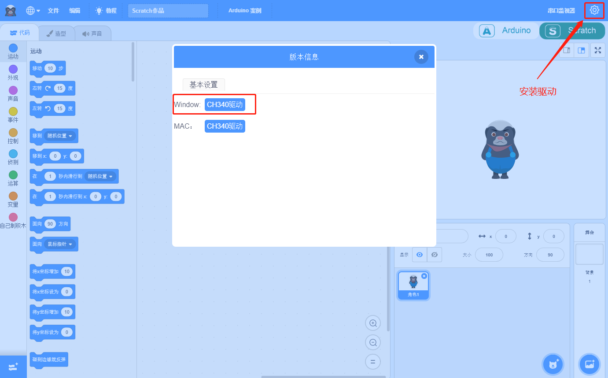608x378 pixels.
Task: Open the 文件 menu
Action: [53, 11]
